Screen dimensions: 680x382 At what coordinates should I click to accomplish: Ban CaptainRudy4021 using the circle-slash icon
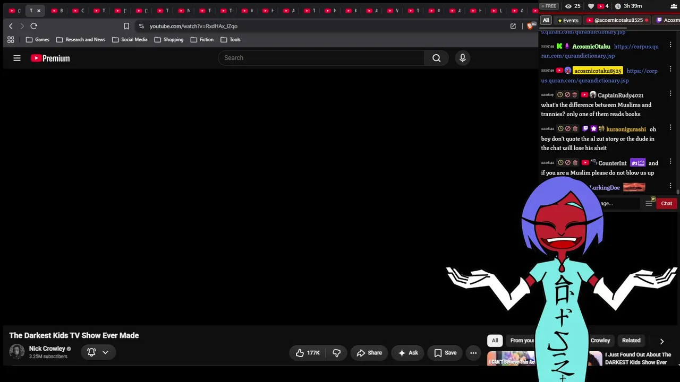point(567,95)
